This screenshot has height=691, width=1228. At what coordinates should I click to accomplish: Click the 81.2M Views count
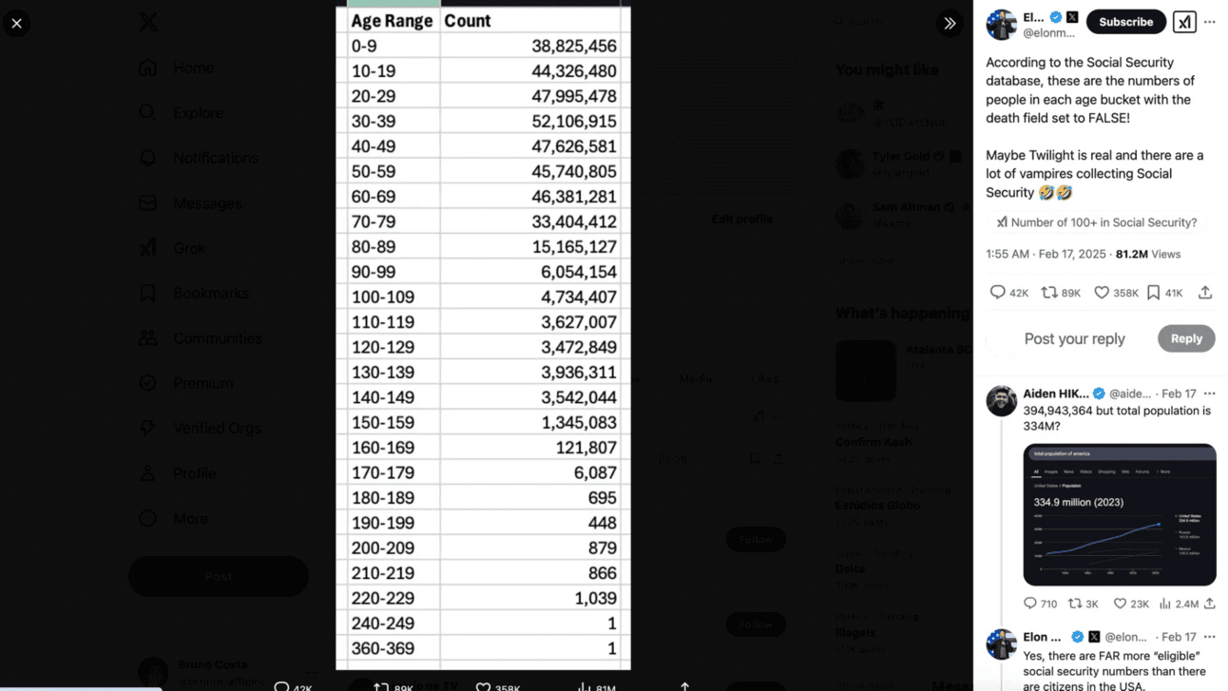pyautogui.click(x=1148, y=254)
